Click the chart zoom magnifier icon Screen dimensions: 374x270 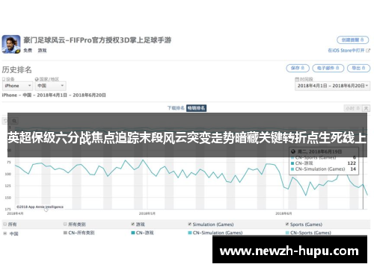click(x=14, y=121)
